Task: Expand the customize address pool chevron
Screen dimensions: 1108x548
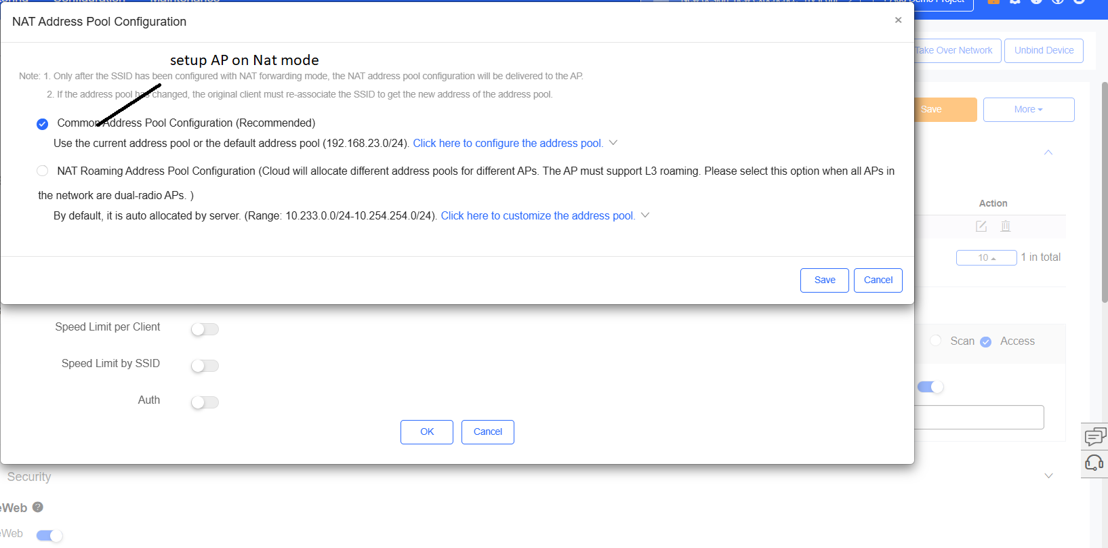Action: point(645,215)
